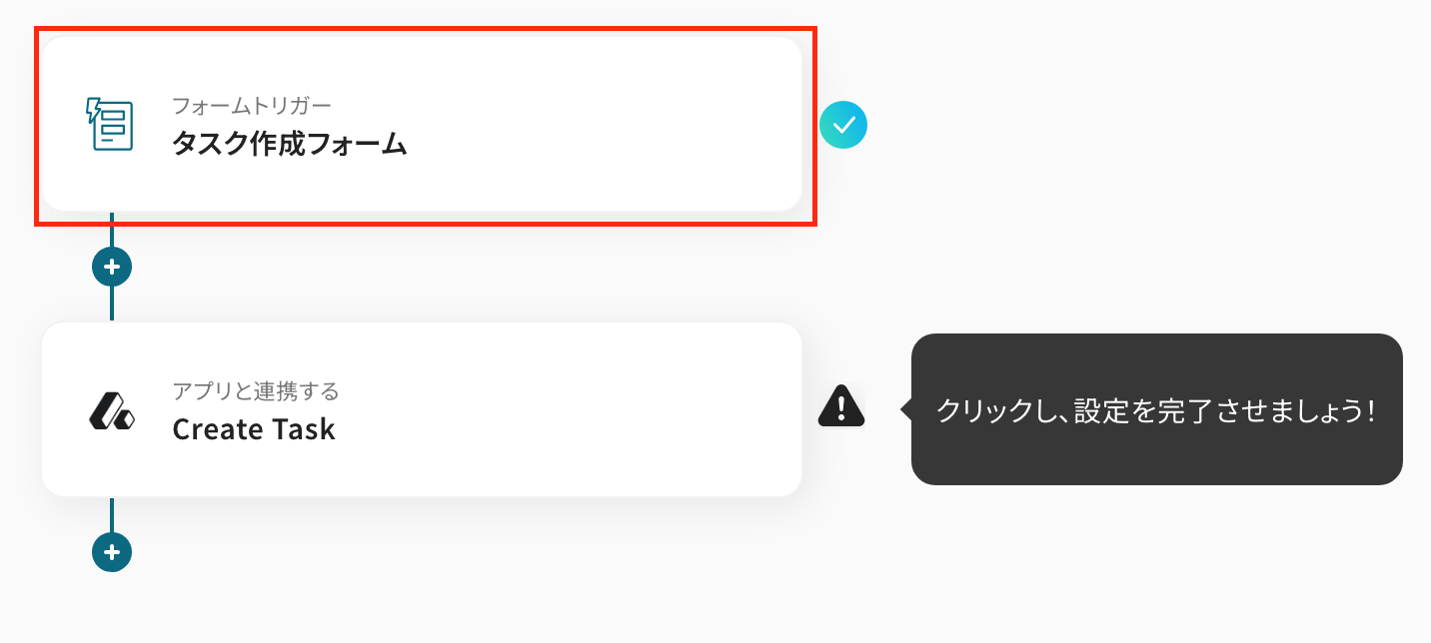Add a step below Create Task
The image size is (1431, 643).
112,551
